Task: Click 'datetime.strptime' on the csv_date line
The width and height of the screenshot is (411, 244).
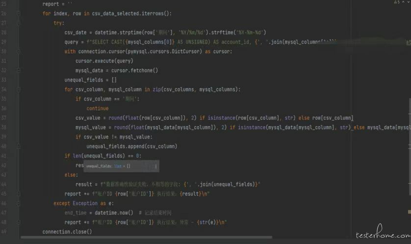Action: tap(118, 32)
